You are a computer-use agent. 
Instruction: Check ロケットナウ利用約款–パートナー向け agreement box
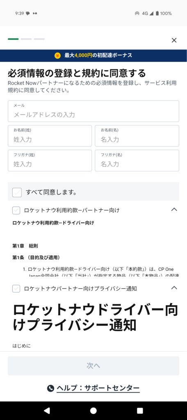[x=16, y=210]
